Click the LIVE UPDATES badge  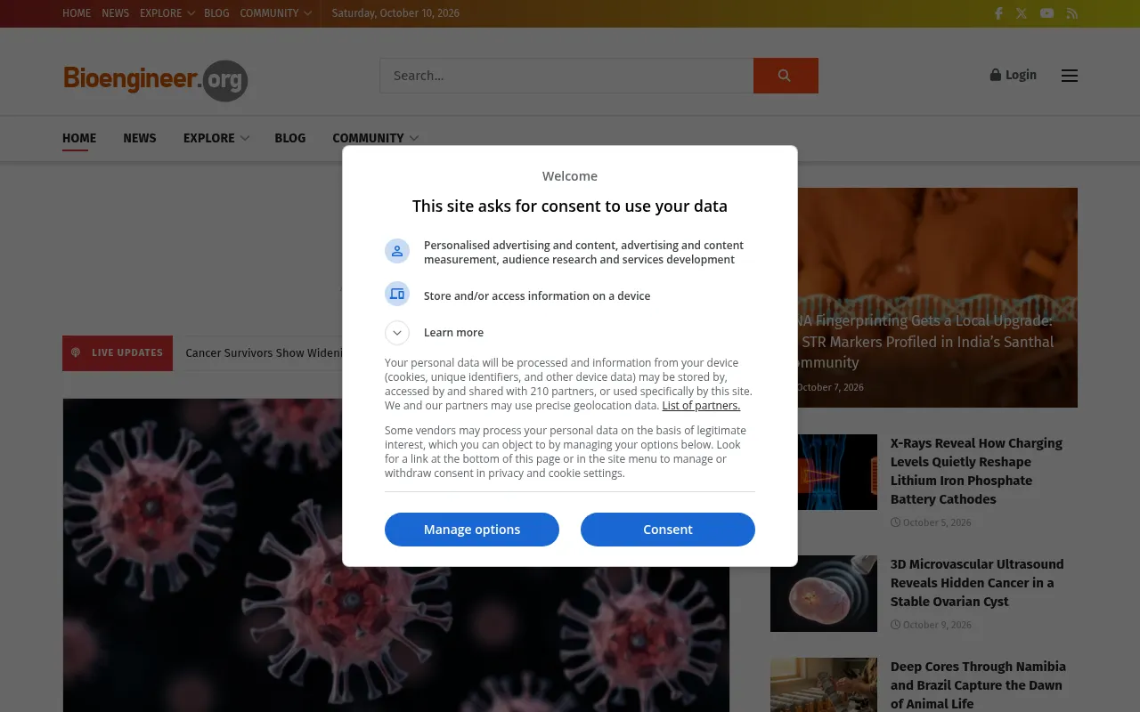(x=118, y=353)
